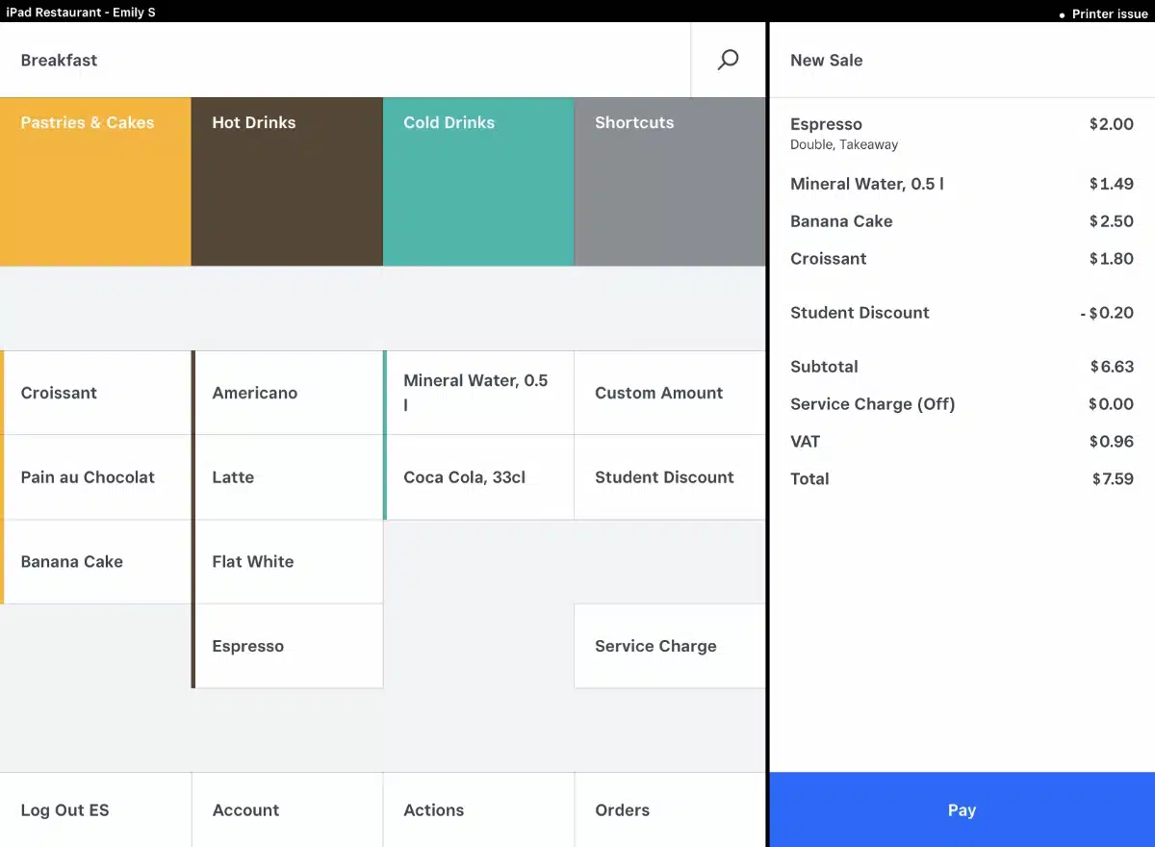The height and width of the screenshot is (847, 1155).
Task: Add a Flat White to the order
Action: coord(288,562)
